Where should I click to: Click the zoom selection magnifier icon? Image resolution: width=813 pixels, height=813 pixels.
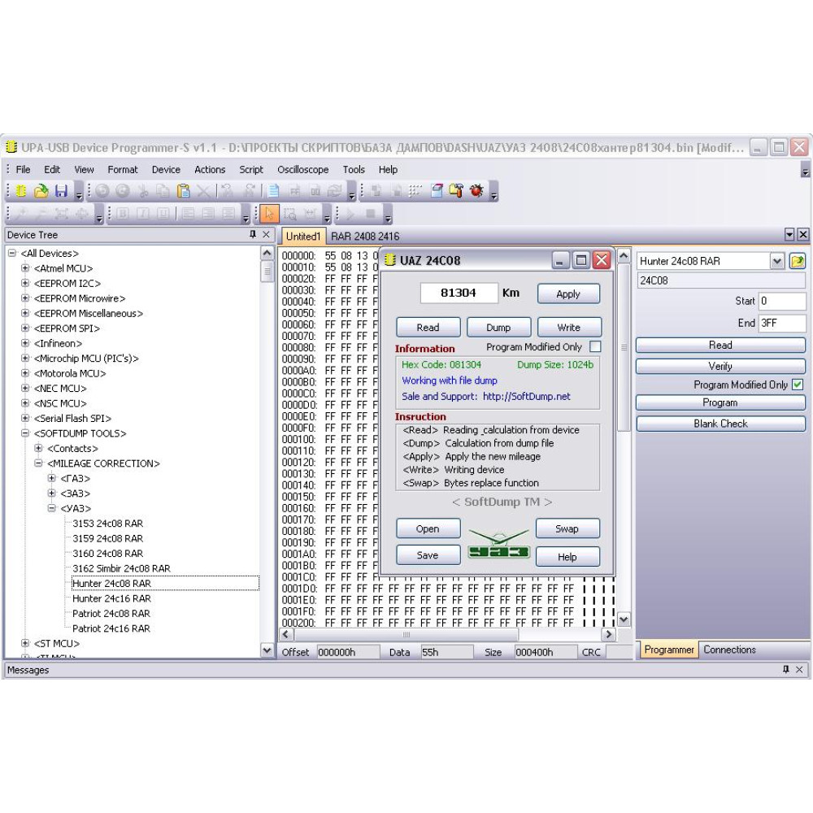[290, 214]
